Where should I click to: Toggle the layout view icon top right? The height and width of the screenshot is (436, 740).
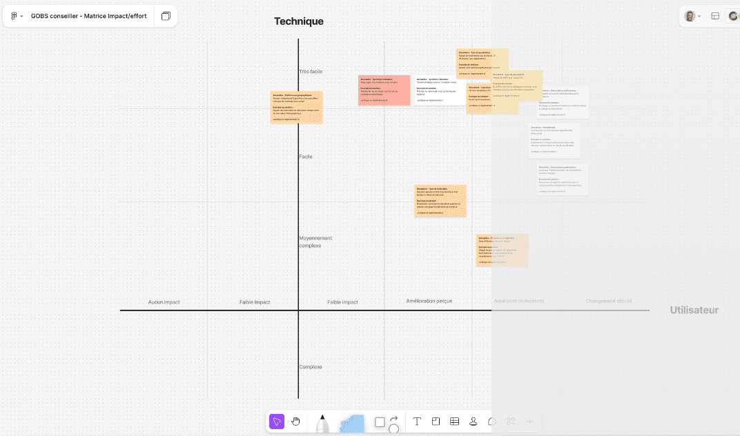[715, 16]
